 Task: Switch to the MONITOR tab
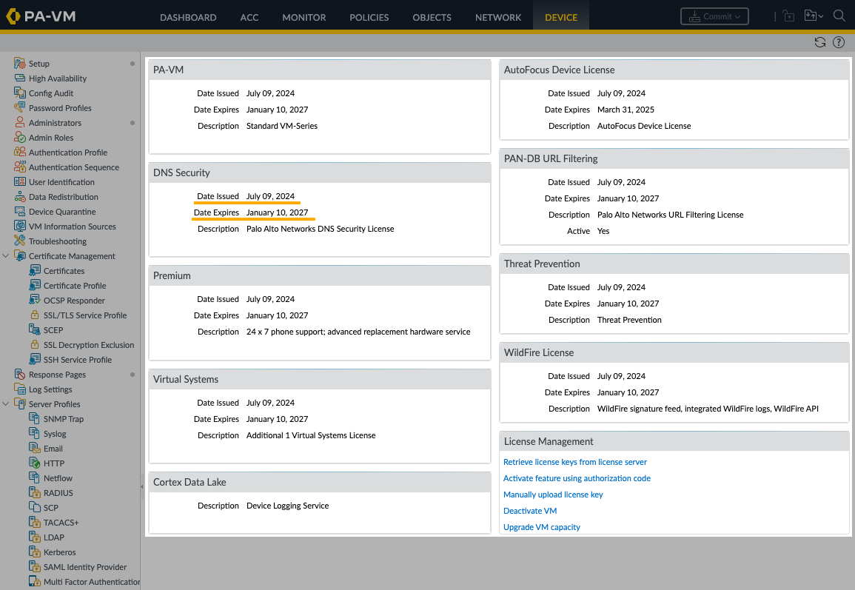pyautogui.click(x=304, y=16)
